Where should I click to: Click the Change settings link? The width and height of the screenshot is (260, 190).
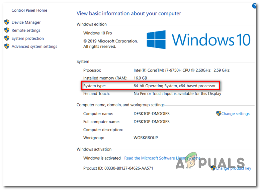coord(235,114)
